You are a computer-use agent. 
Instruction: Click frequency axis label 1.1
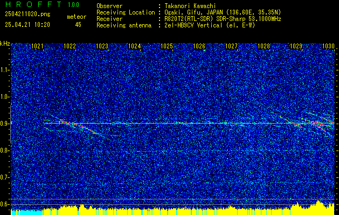click(4, 70)
